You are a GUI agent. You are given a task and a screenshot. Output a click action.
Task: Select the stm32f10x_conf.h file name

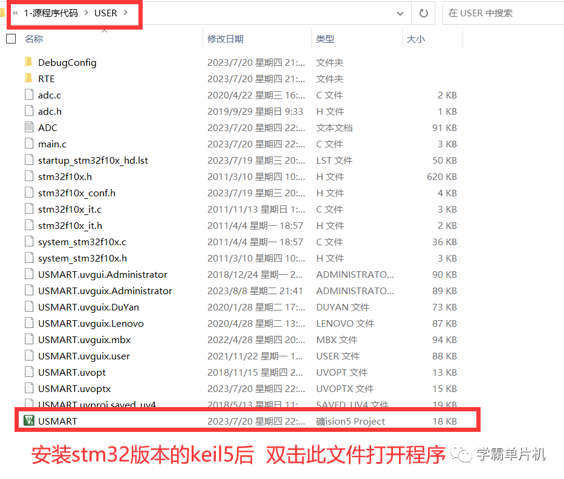point(77,193)
